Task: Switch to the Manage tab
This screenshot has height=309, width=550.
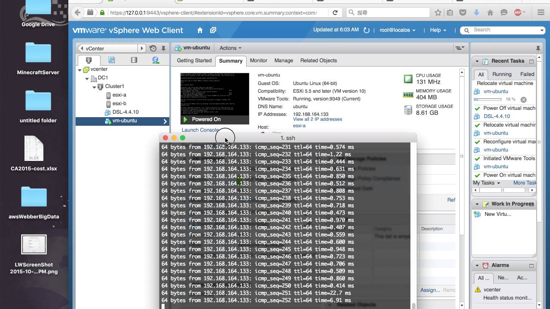Action: (284, 61)
